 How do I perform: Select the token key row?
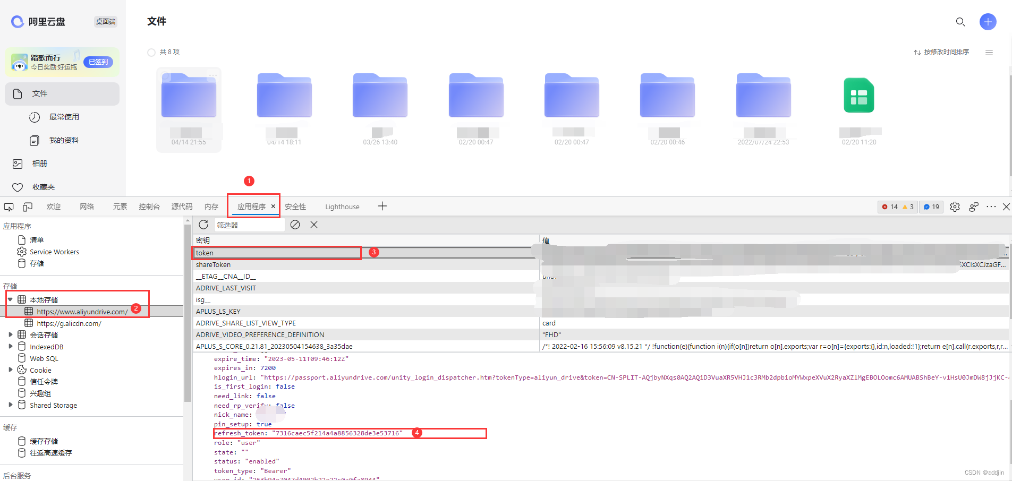click(x=276, y=253)
